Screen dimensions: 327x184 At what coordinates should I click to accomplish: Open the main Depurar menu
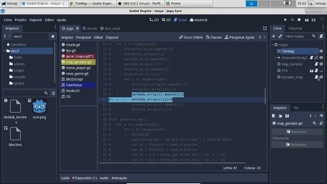[36, 20]
